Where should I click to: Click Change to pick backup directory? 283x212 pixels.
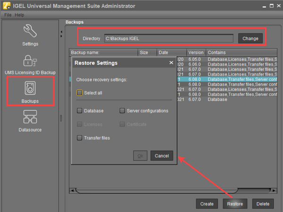pyautogui.click(x=250, y=38)
